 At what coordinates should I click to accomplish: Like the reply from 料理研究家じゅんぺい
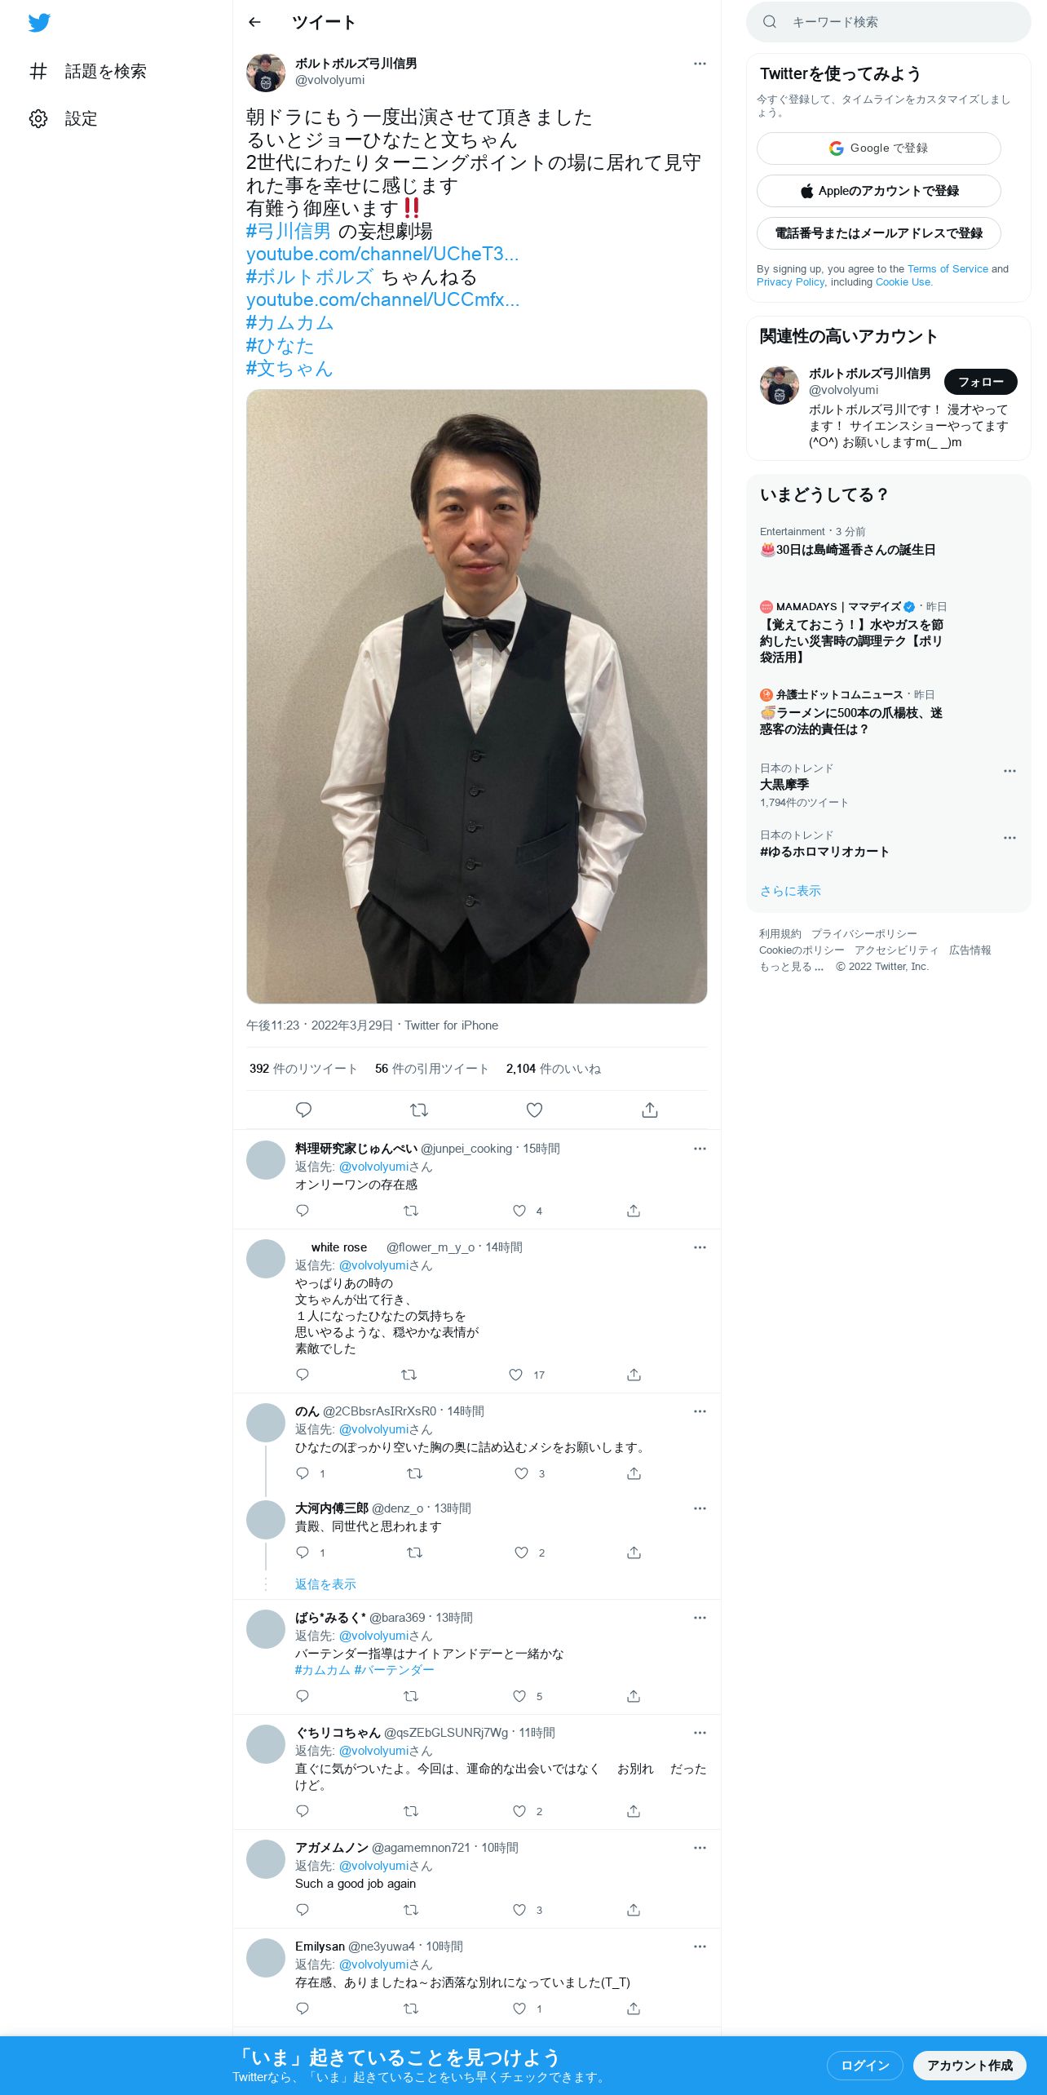click(519, 1211)
